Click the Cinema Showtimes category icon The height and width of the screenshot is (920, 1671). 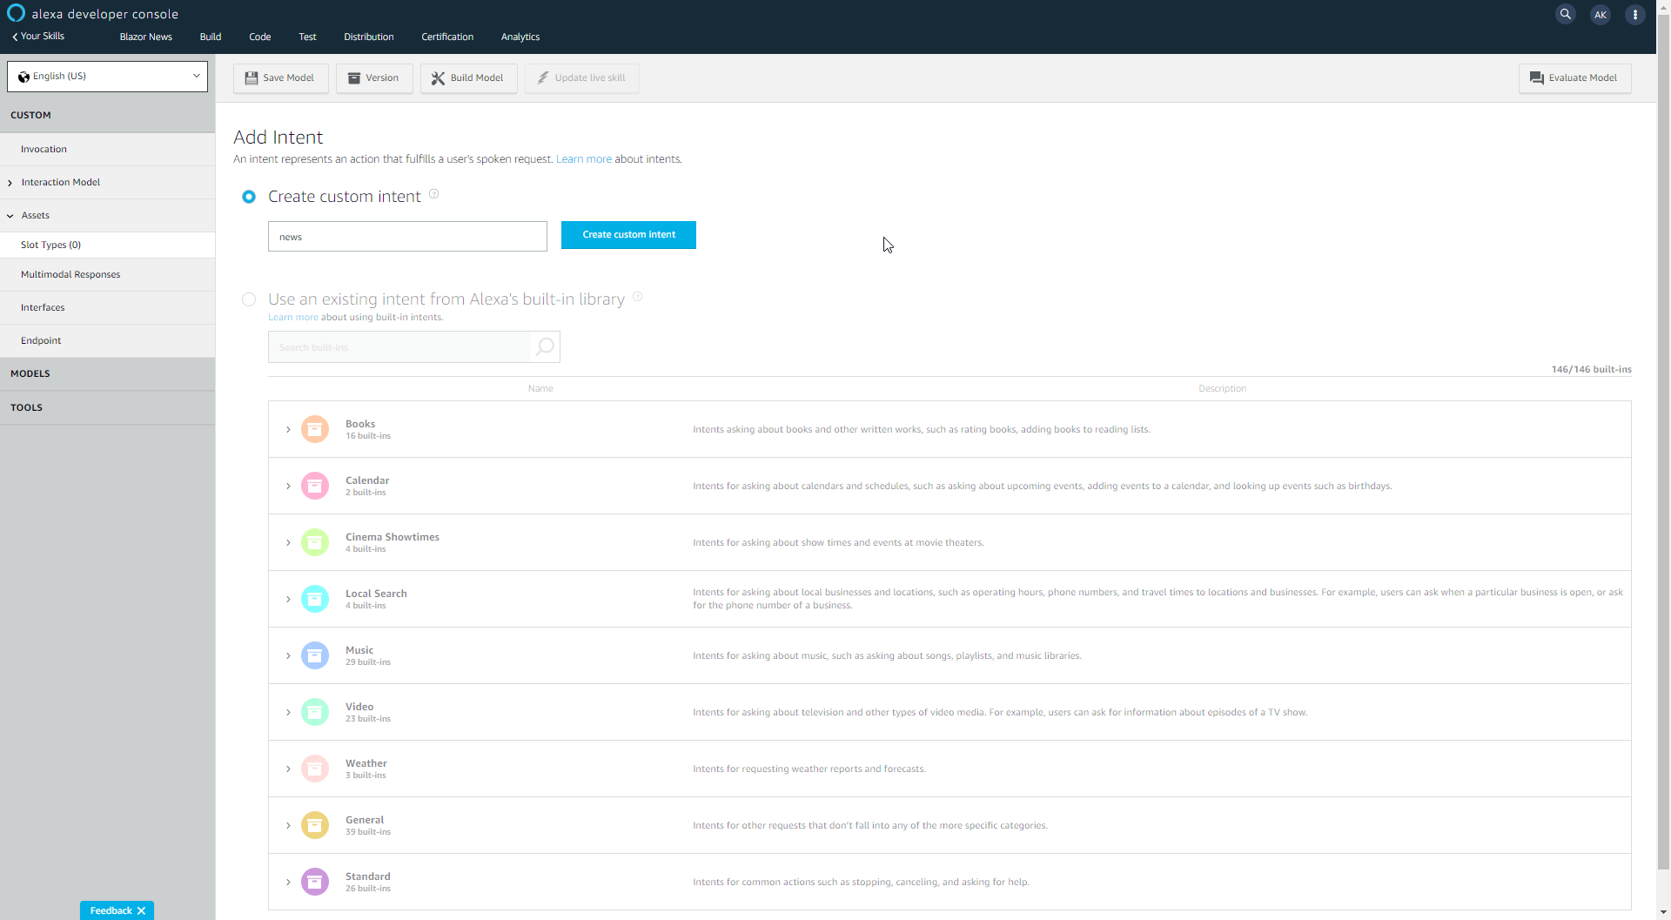315,542
